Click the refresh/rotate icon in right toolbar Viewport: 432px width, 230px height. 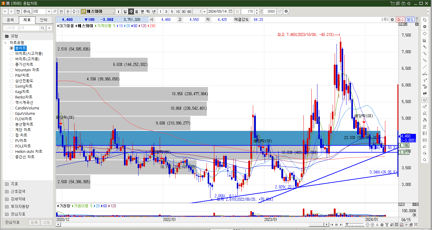pyautogui.click(x=425, y=20)
